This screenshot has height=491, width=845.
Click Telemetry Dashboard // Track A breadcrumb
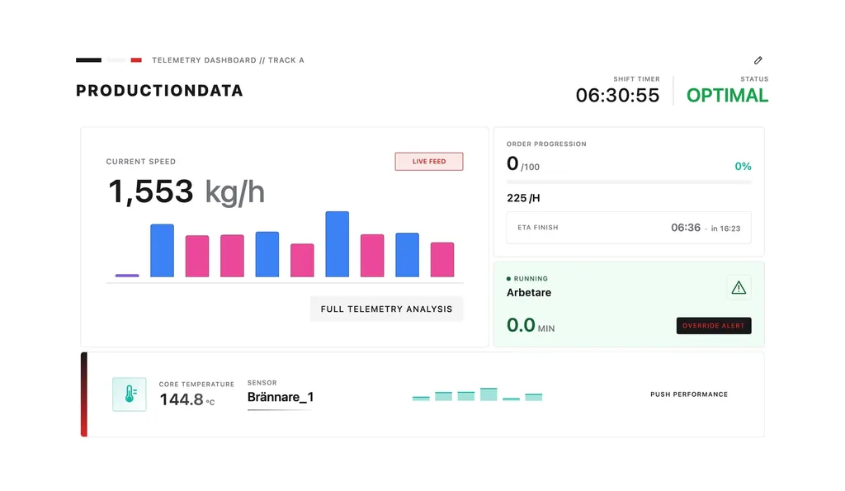coord(228,60)
